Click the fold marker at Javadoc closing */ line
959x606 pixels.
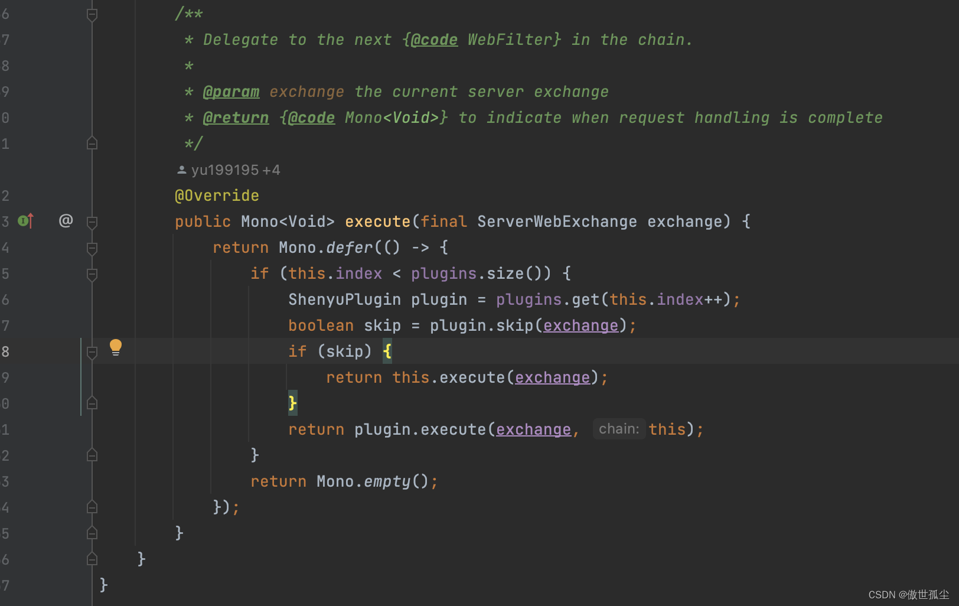(92, 144)
